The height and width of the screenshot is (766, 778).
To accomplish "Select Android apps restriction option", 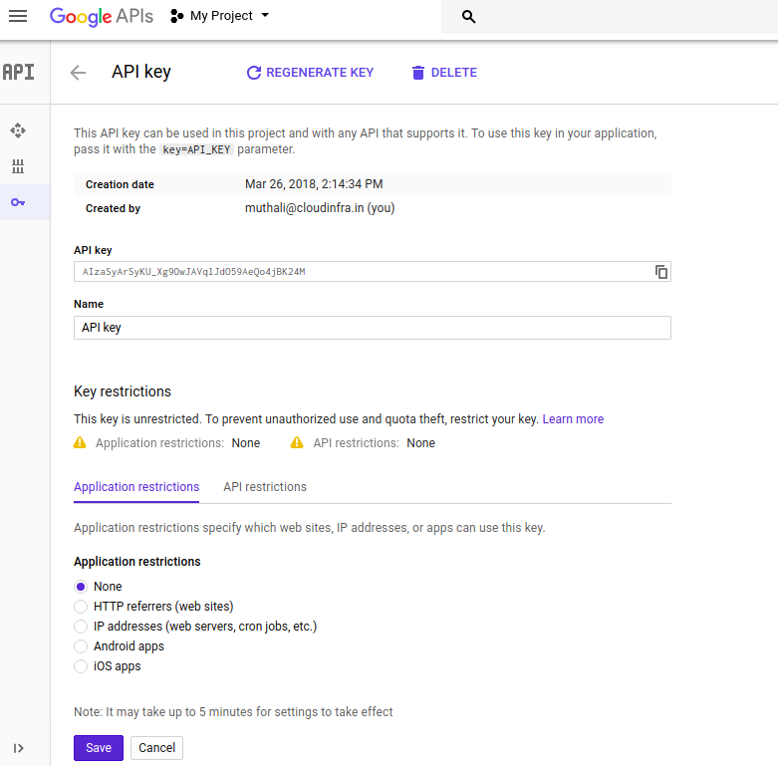I will 81,645.
